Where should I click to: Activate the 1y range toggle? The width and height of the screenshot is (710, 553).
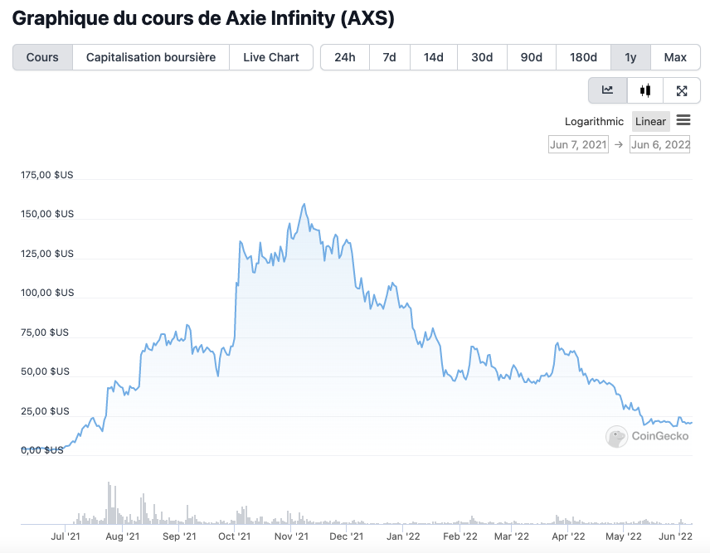coord(631,57)
